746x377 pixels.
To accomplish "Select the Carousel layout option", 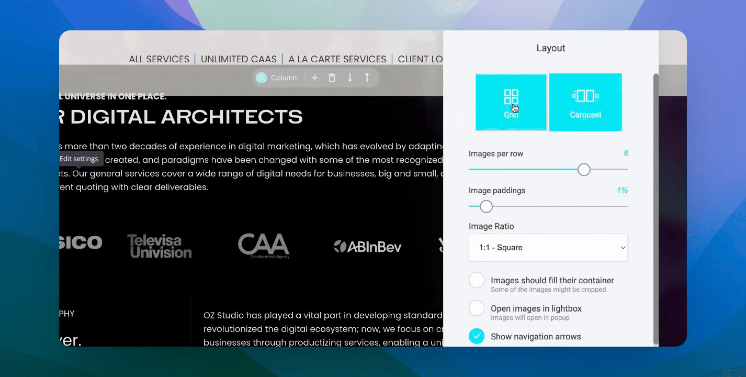I will tap(585, 102).
